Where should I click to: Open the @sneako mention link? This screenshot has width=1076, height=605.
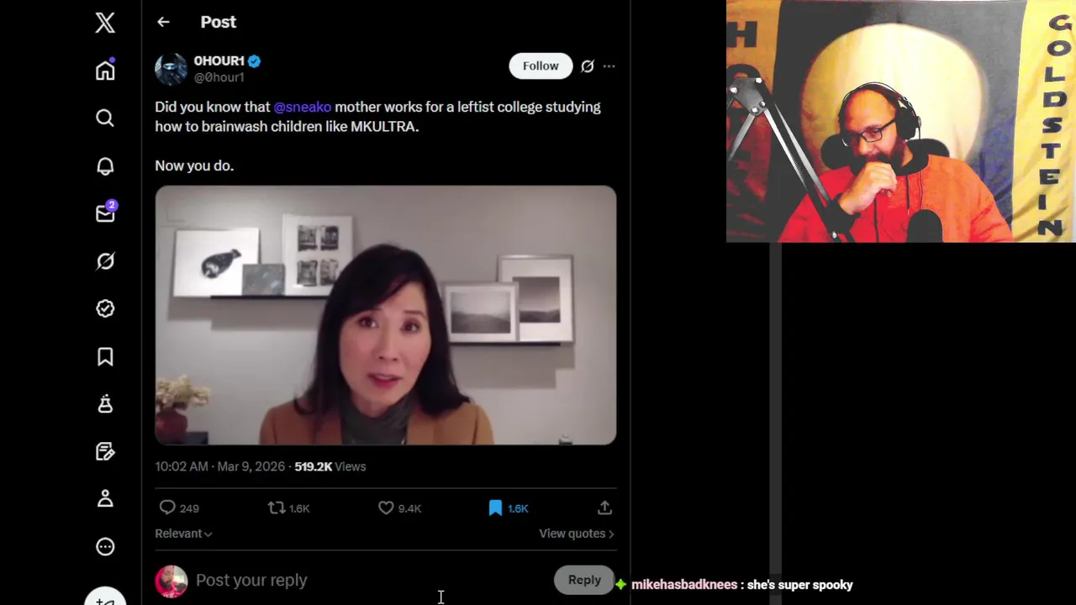click(x=303, y=107)
